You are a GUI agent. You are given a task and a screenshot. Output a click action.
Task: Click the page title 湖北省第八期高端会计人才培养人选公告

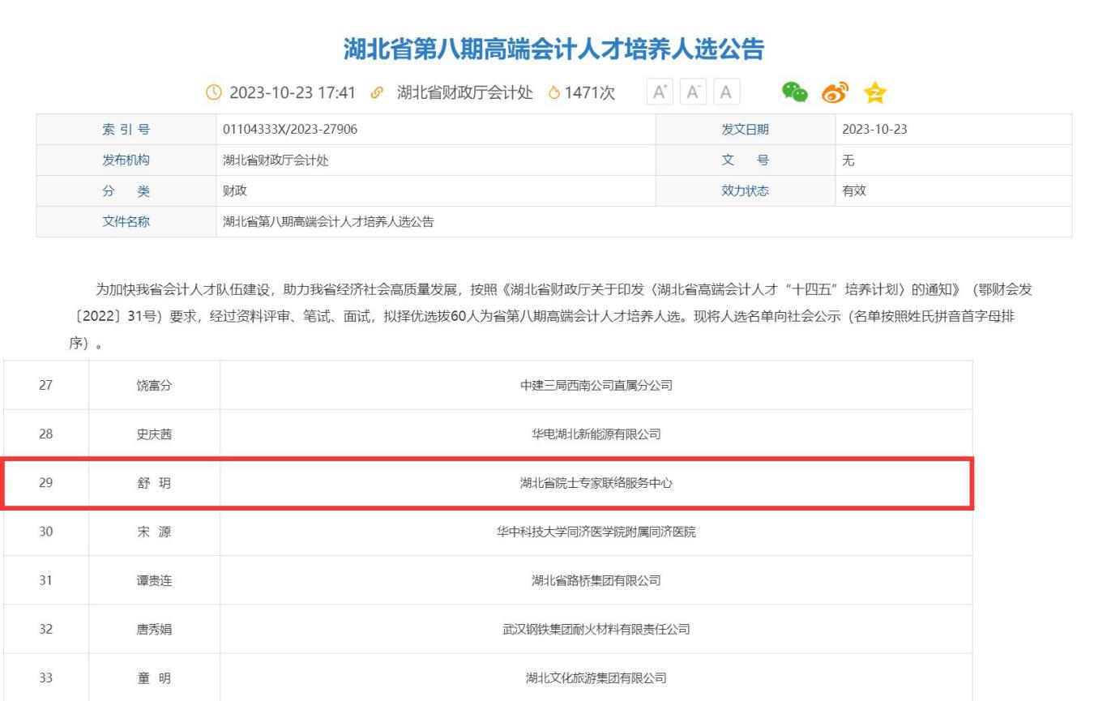pos(554,50)
